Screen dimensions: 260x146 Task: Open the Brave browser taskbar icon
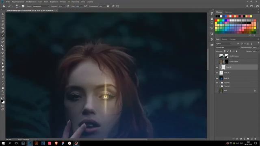[x=56, y=143]
